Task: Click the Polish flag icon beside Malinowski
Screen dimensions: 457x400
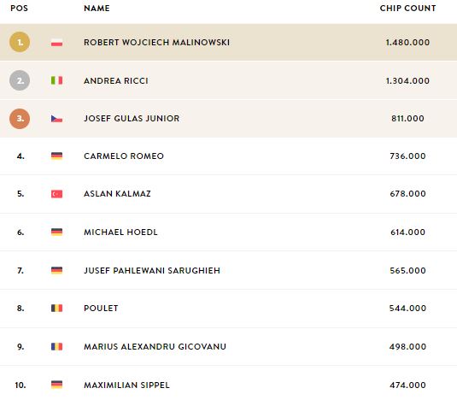Action: 56,42
